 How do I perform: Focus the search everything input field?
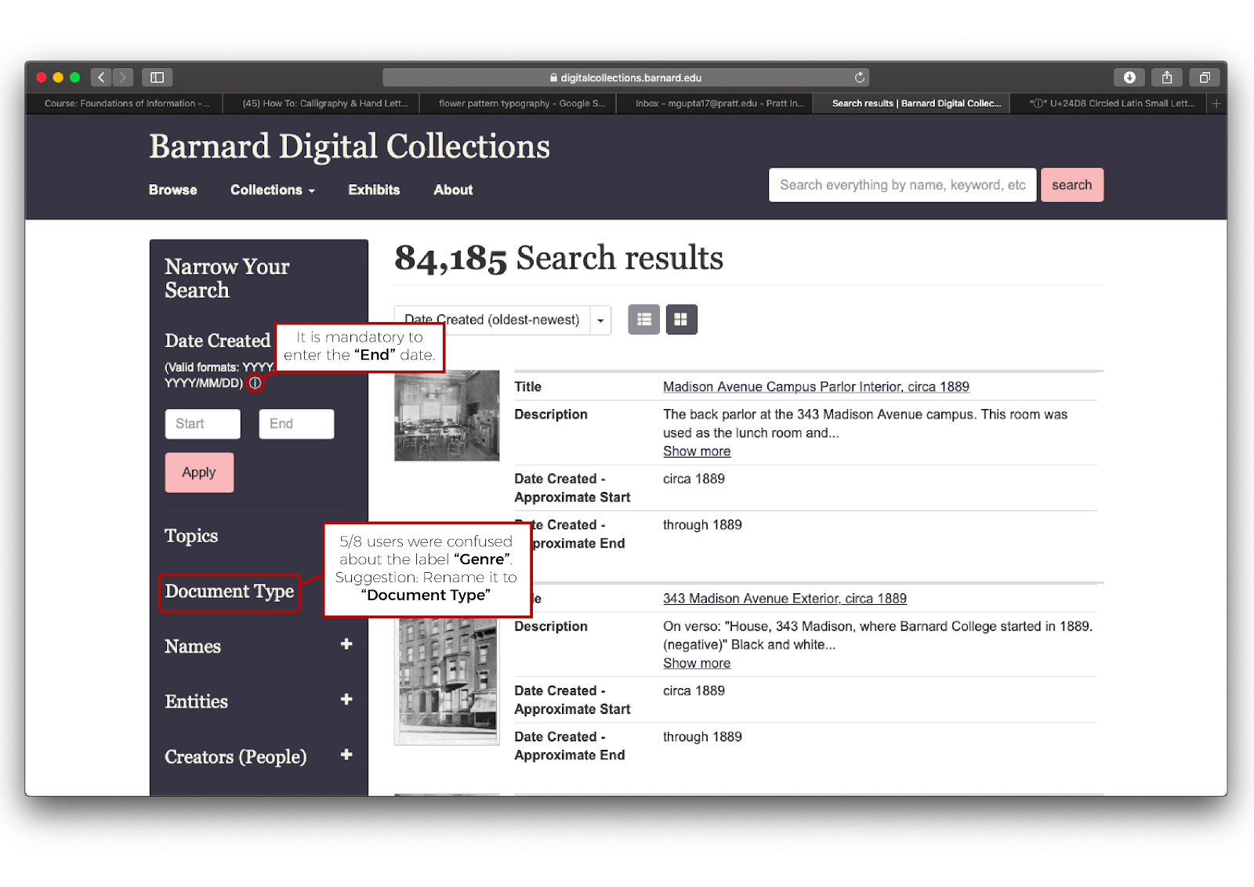[x=903, y=185]
